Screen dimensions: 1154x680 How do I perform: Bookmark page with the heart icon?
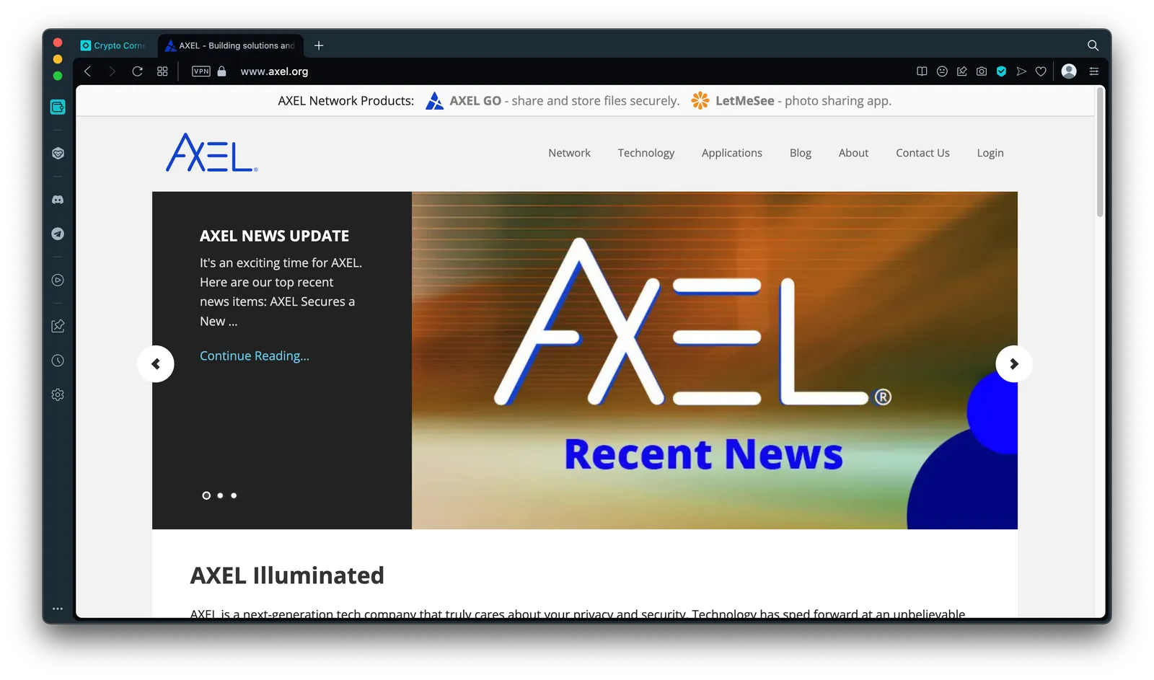1041,71
